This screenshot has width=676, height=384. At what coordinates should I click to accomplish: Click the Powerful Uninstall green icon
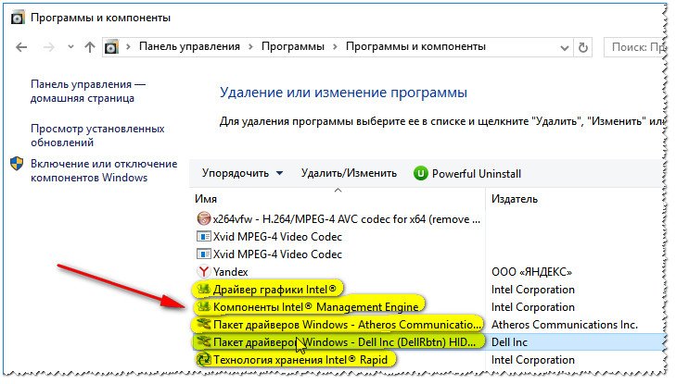[x=421, y=173]
